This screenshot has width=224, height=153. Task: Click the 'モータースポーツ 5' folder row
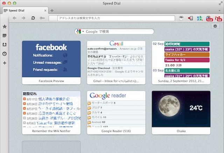coord(116,103)
